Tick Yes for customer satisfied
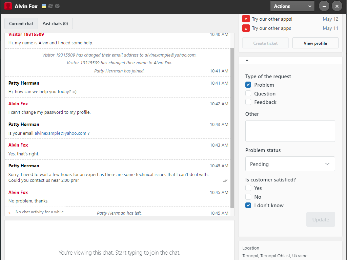Viewport: 347px width, 260px height. coord(248,188)
